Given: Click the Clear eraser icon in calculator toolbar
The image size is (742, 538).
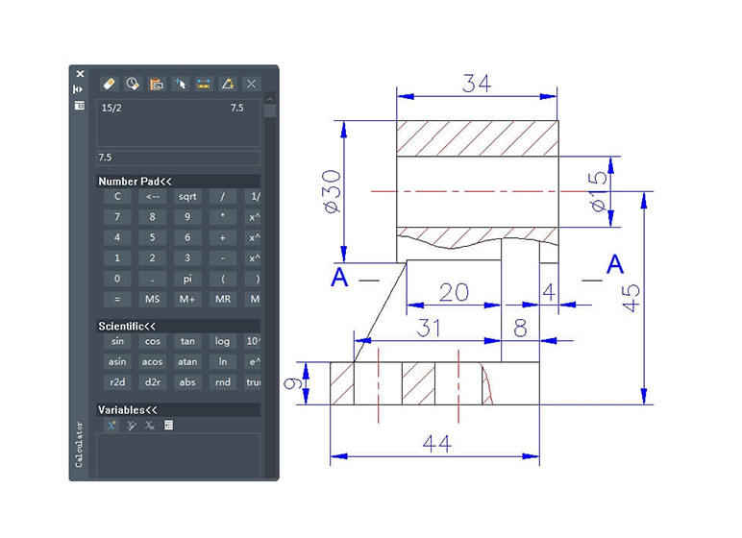Looking at the screenshot, I should 110,85.
